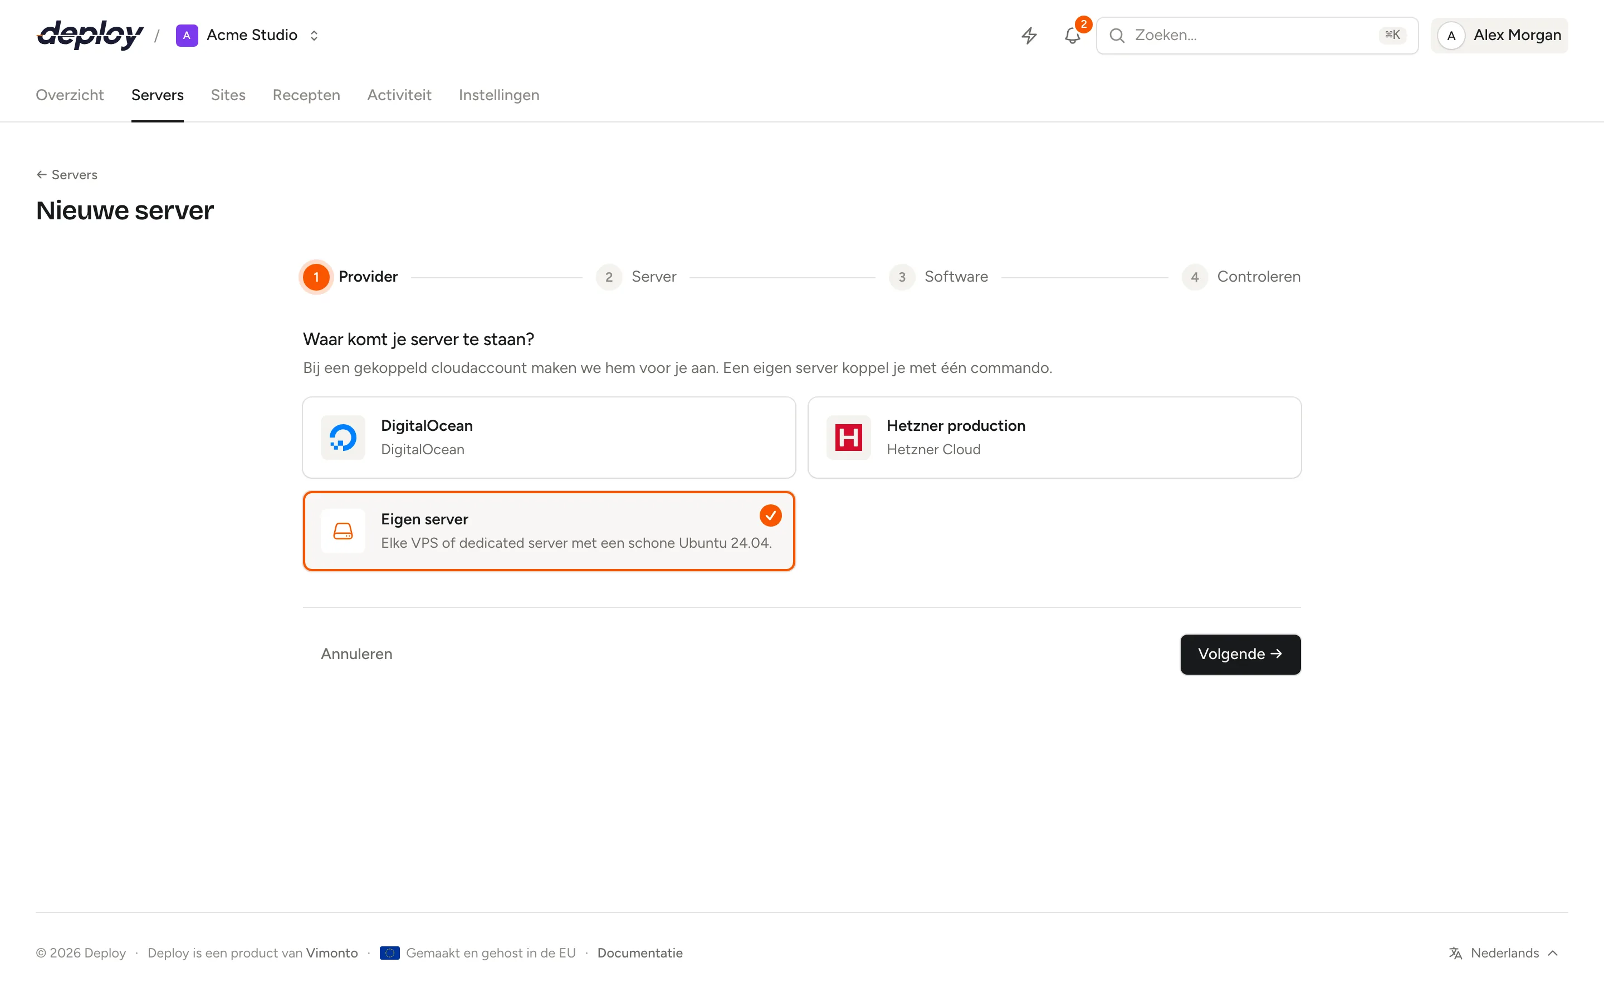Go to the Overzicht tab
The height and width of the screenshot is (1002, 1604).
point(70,95)
